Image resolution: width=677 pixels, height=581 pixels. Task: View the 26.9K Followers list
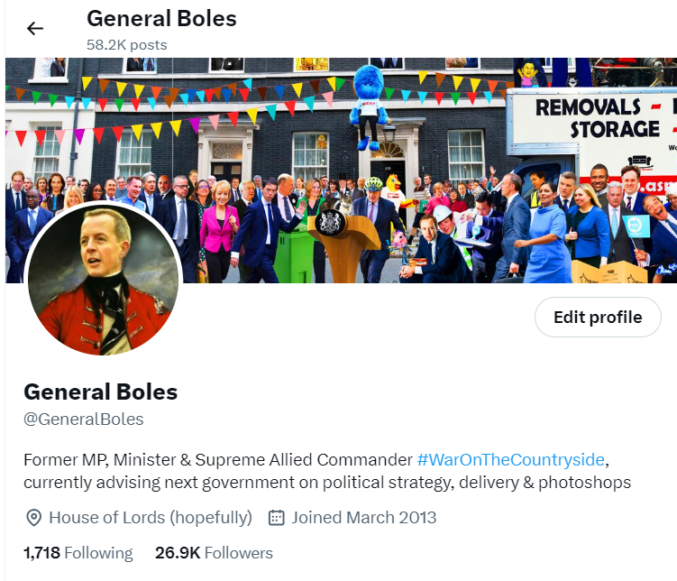(x=215, y=553)
